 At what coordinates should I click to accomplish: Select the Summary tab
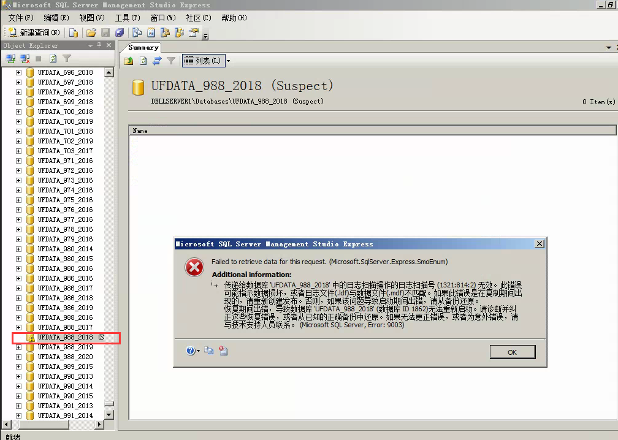tap(143, 48)
